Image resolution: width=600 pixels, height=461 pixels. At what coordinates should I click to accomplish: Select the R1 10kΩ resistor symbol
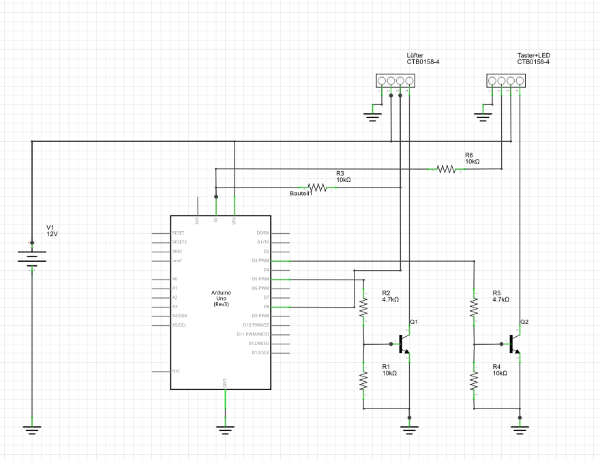(363, 381)
